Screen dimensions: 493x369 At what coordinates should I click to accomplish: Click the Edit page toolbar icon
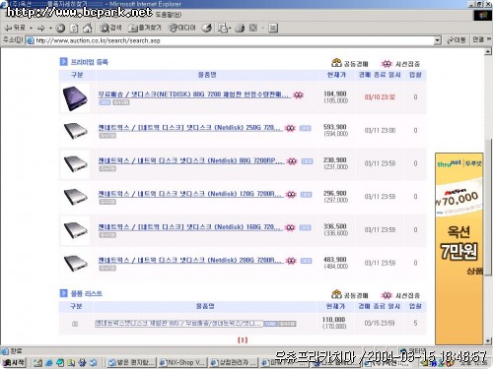pos(253,29)
